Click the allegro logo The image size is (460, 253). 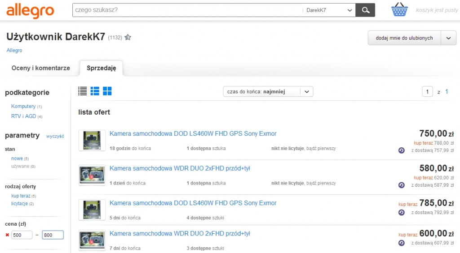tap(30, 11)
